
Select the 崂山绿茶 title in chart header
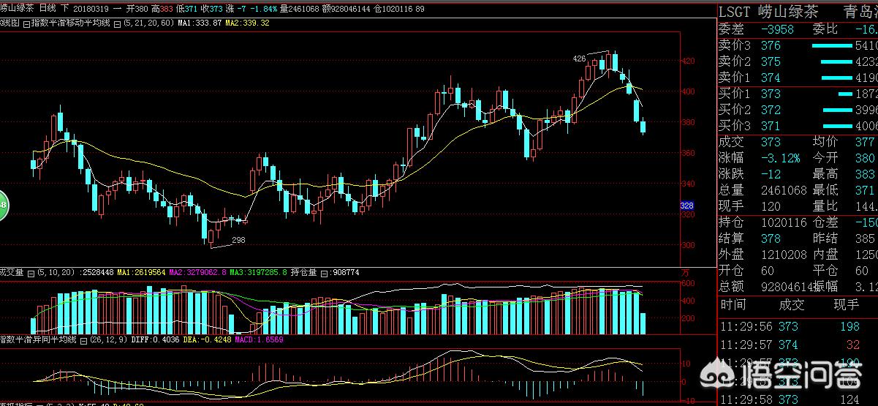tap(17, 8)
